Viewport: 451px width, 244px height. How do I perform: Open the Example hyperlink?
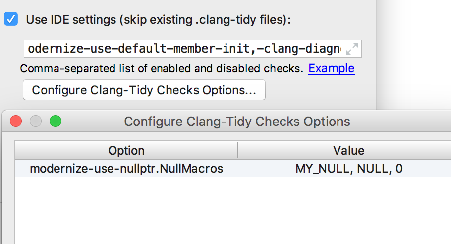(x=332, y=68)
